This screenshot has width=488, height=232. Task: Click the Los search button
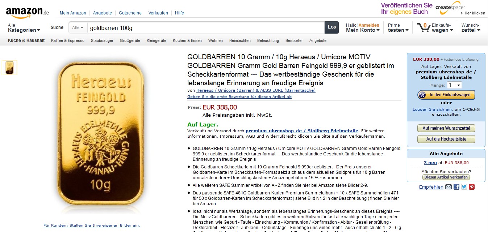point(331,27)
